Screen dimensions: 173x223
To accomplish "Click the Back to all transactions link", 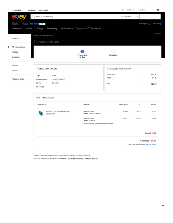I will (44, 35).
